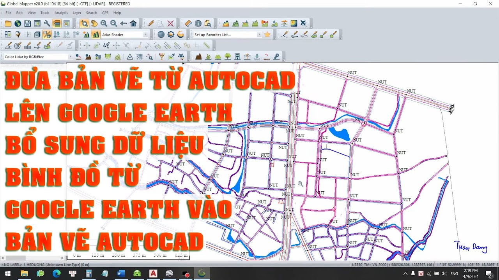The width and height of the screenshot is (499, 280).
Task: Open AutoCAD from the taskbar
Action: tap(153, 274)
